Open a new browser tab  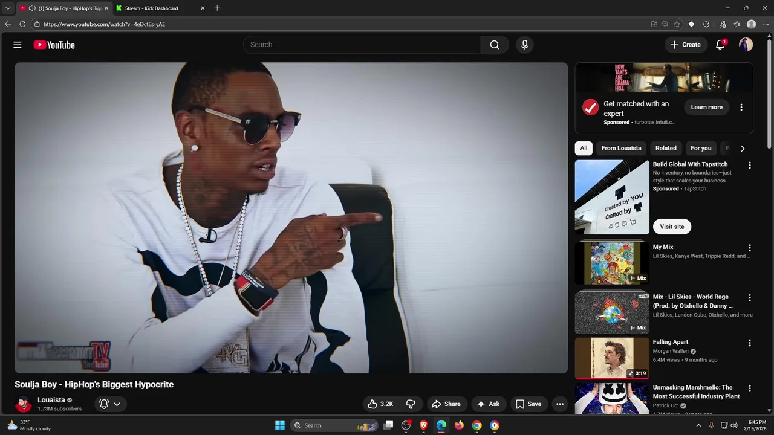point(217,8)
